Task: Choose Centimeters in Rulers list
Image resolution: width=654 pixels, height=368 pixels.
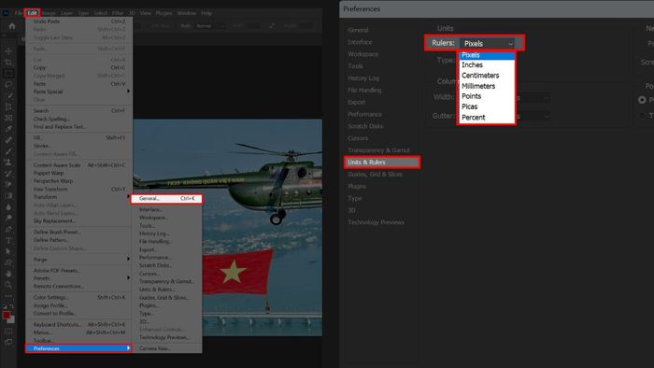Action: point(487,76)
